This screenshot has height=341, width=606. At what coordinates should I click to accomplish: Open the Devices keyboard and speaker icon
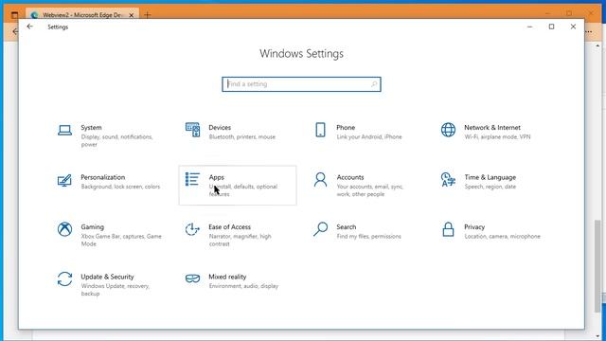192,130
